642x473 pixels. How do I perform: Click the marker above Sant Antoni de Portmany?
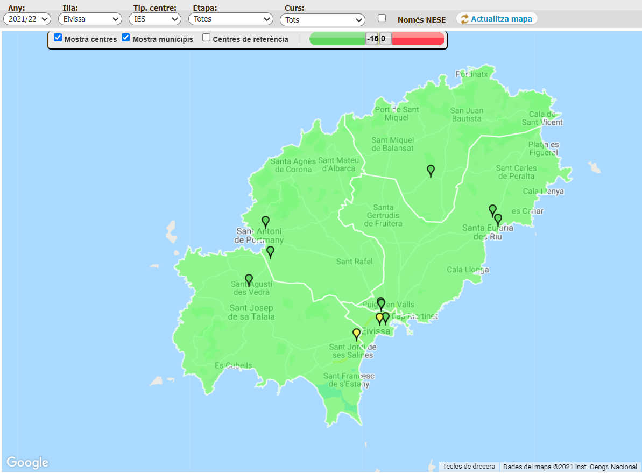click(265, 221)
